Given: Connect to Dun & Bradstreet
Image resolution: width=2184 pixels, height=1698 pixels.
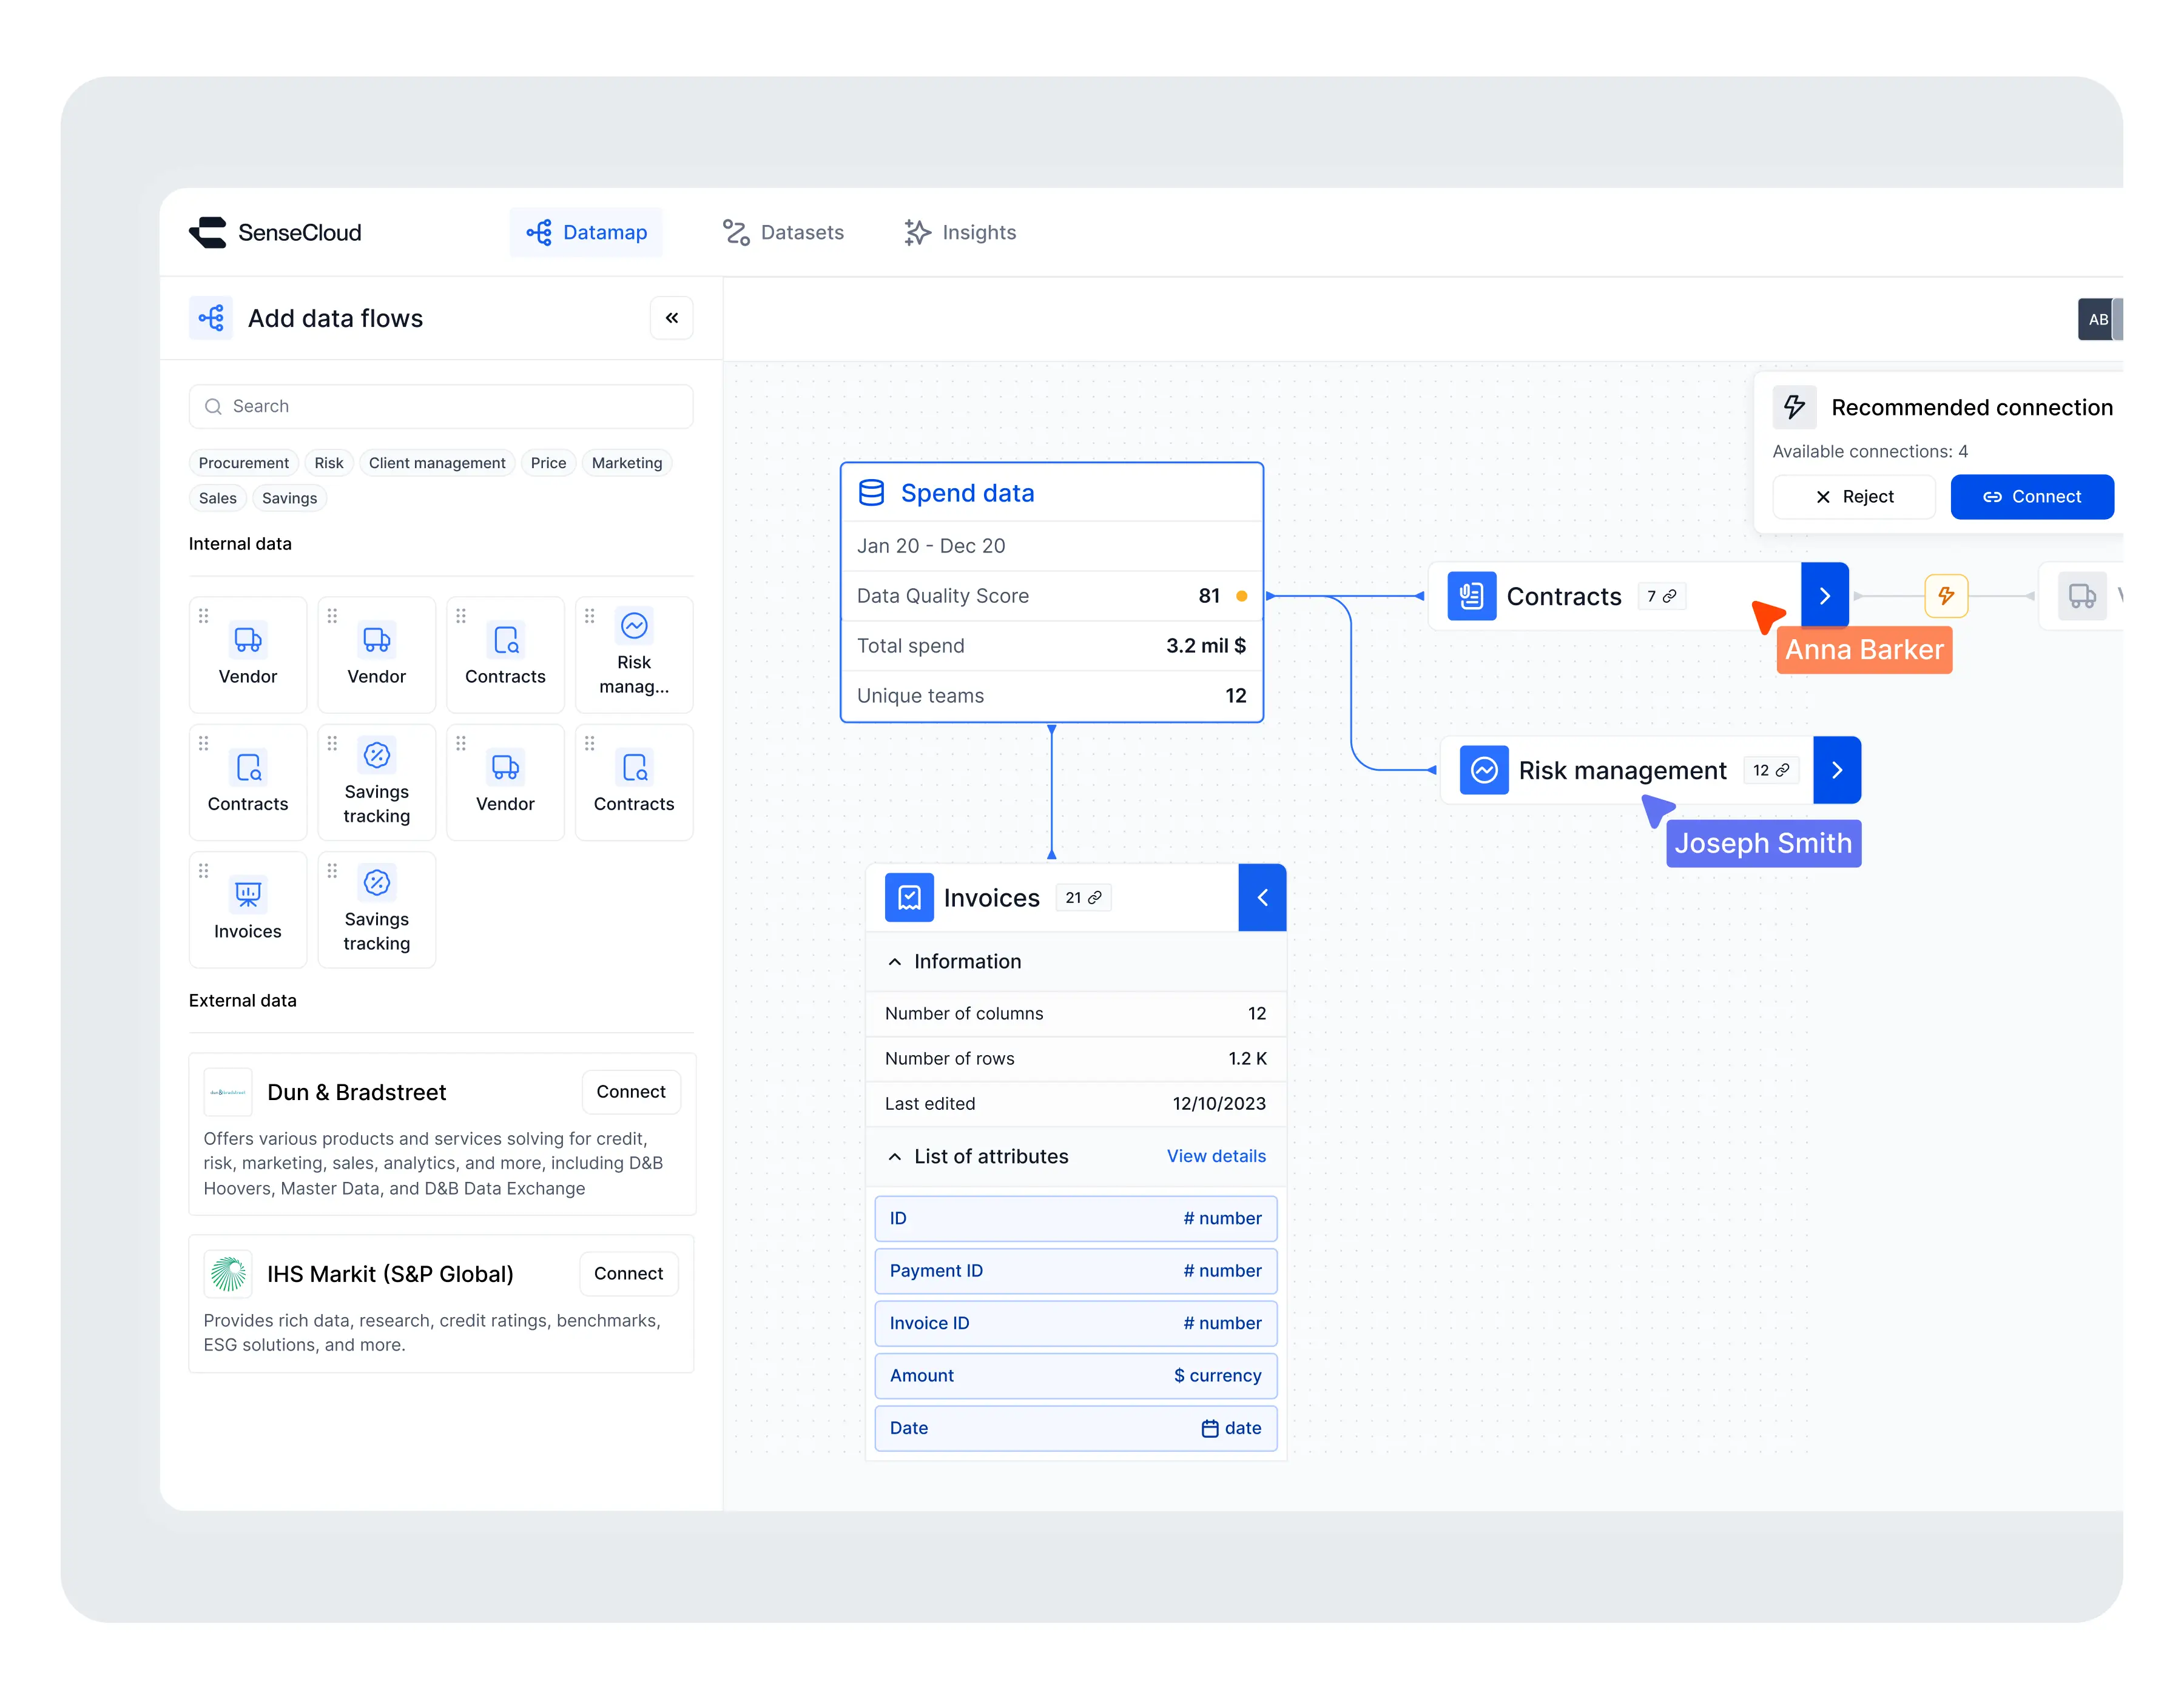Looking at the screenshot, I should 630,1092.
